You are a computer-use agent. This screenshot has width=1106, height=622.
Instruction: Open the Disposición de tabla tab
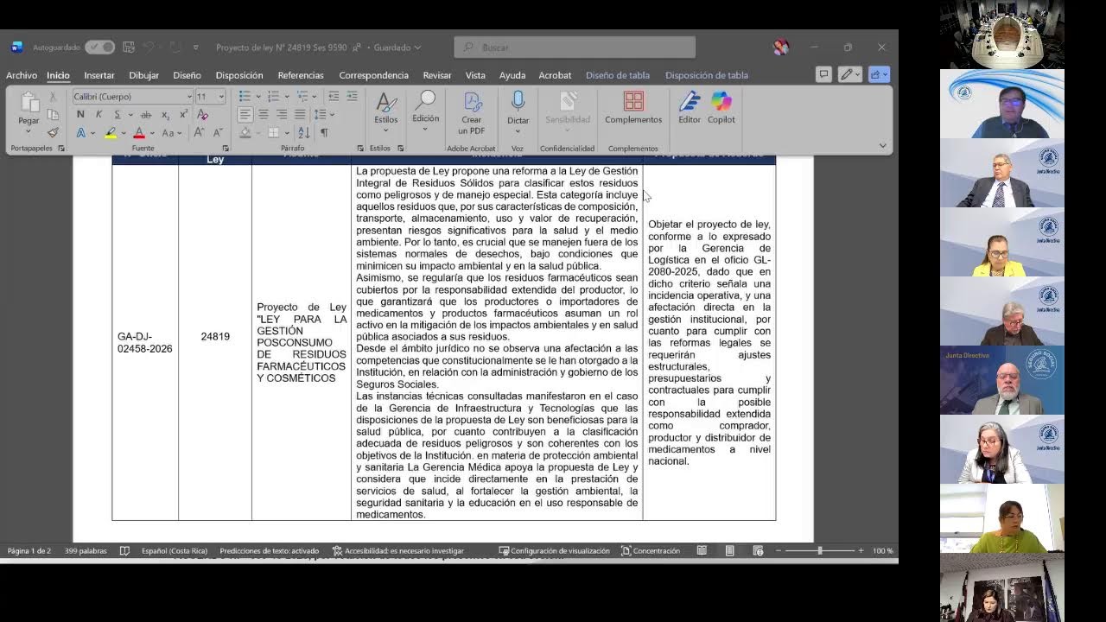(707, 75)
